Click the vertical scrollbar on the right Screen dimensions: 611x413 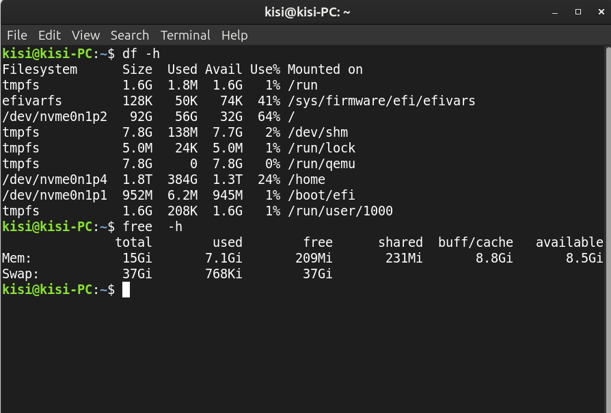[x=608, y=228]
